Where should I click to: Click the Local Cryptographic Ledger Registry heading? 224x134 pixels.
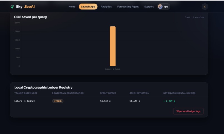pyautogui.click(x=43, y=87)
